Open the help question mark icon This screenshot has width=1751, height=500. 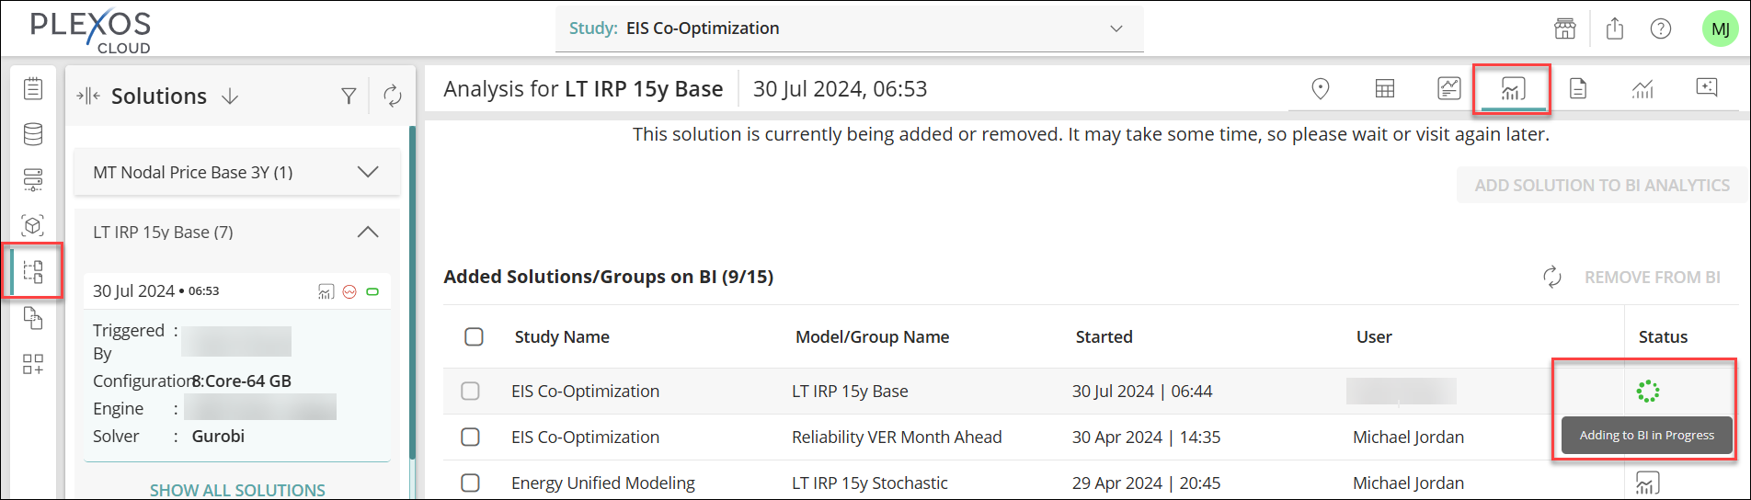coord(1661,28)
